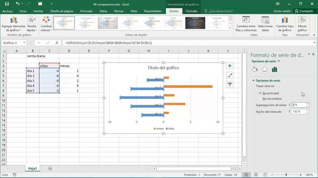Viewport: 318px width, 178px height.
Task: Click the macro record status bar icon
Action: (14, 175)
